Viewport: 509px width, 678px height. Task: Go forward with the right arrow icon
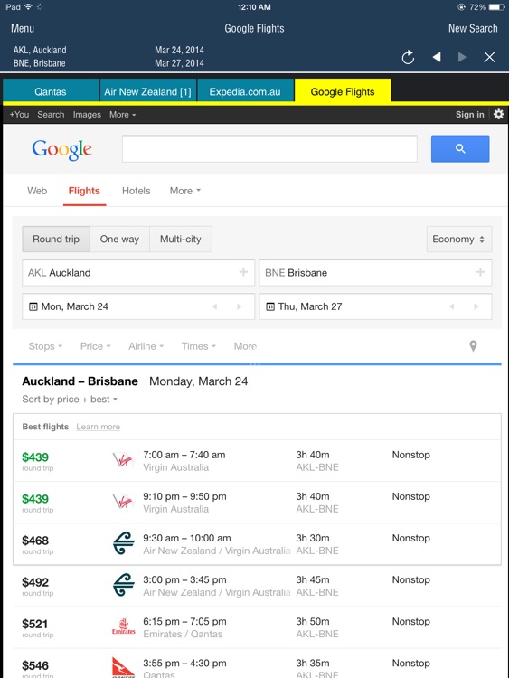tap(462, 57)
